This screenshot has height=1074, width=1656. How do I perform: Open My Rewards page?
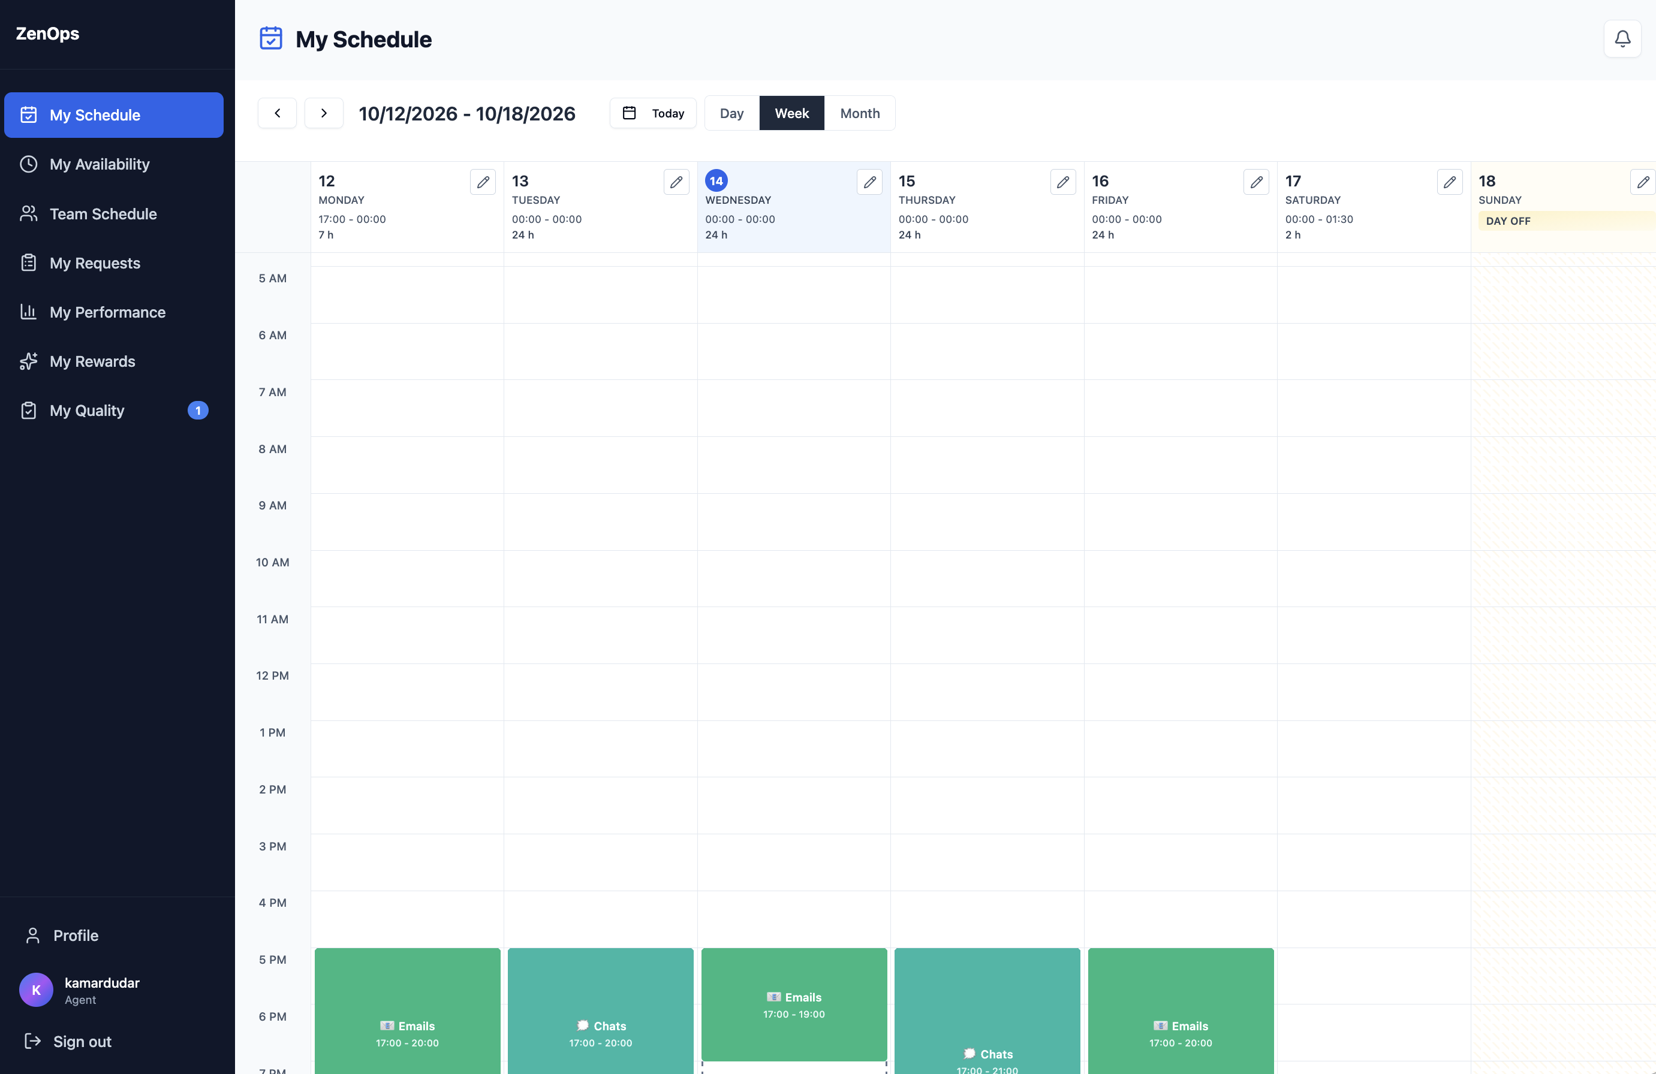114,362
